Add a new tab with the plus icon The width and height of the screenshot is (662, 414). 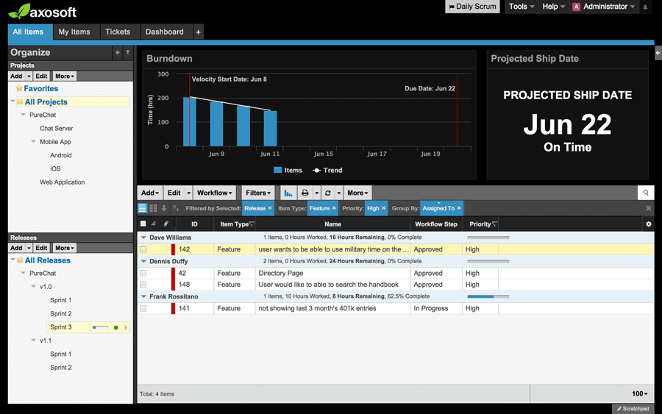[x=198, y=32]
